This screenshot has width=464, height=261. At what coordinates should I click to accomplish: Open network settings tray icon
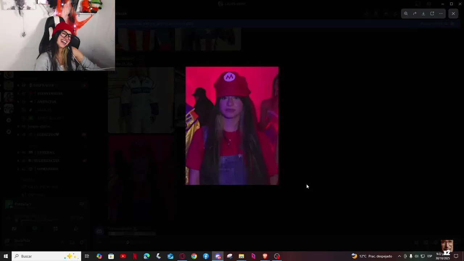tap(423, 256)
